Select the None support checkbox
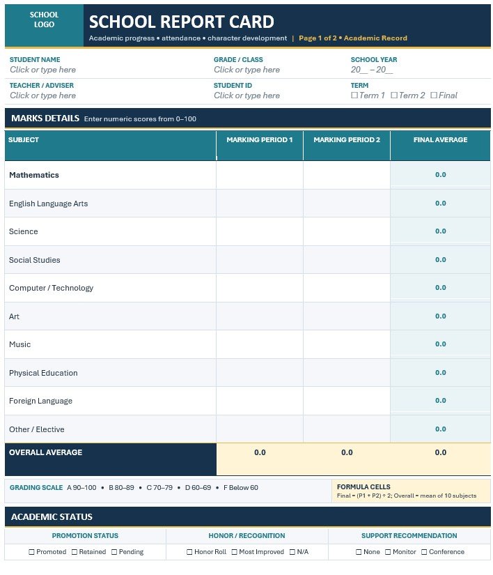493x575 pixels. [359, 552]
